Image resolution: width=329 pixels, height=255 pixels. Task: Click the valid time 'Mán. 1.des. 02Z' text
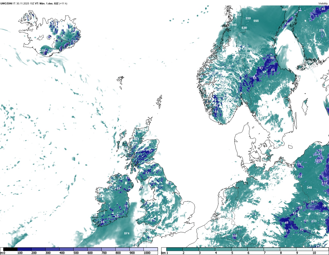point(49,4)
